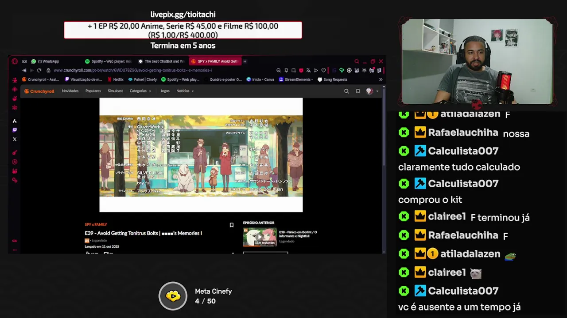The width and height of the screenshot is (567, 318).
Task: Open the StreamElements bookmark
Action: tap(296, 79)
